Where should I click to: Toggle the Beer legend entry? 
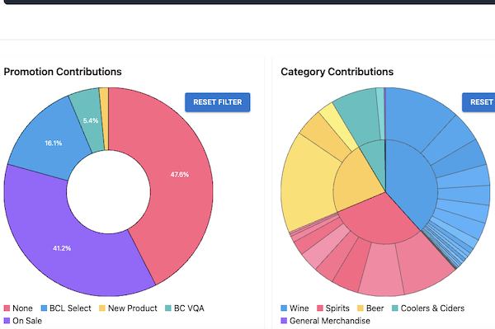(370, 308)
